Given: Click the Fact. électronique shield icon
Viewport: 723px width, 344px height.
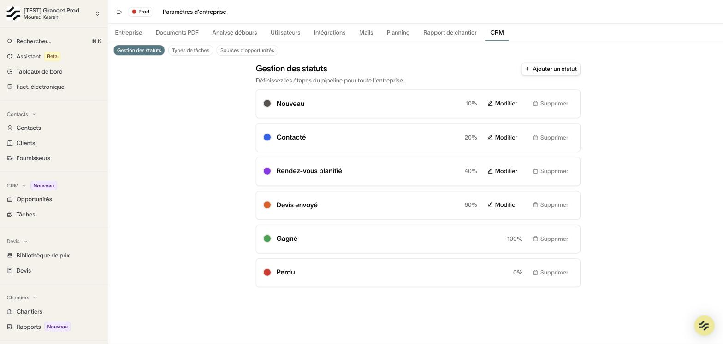Looking at the screenshot, I should click(10, 87).
